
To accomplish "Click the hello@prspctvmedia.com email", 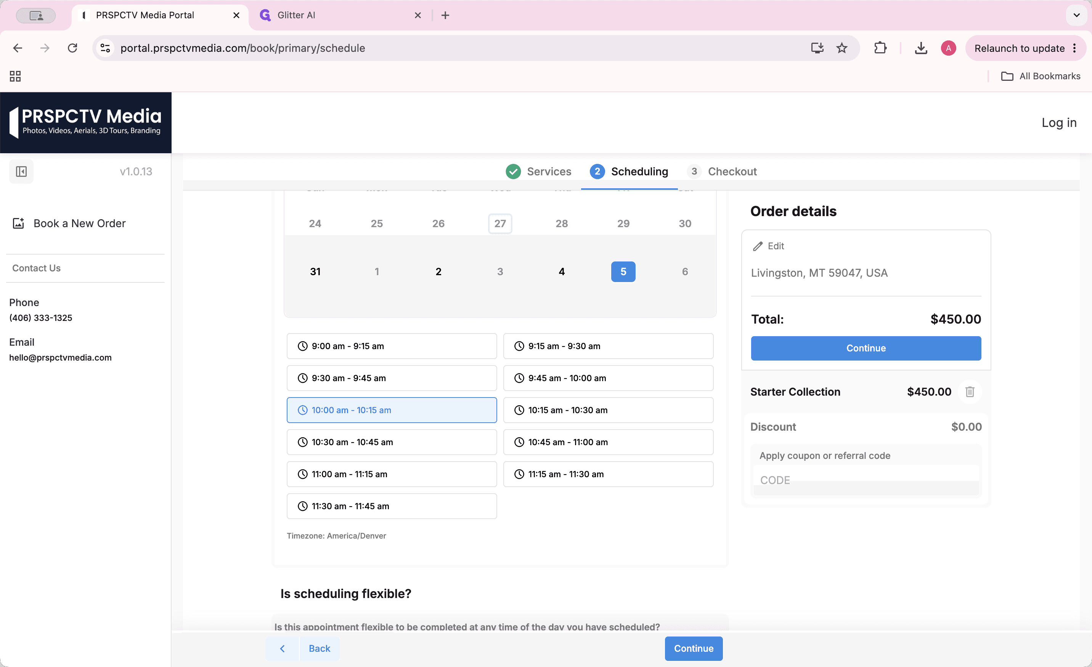I will (x=60, y=358).
